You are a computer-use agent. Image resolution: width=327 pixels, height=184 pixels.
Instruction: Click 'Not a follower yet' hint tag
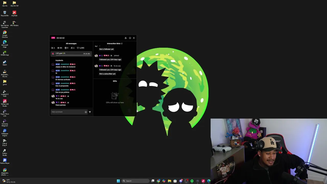(107, 49)
